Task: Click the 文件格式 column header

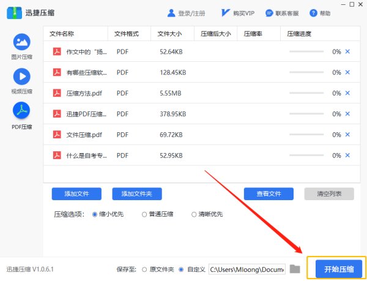Action: [127, 34]
